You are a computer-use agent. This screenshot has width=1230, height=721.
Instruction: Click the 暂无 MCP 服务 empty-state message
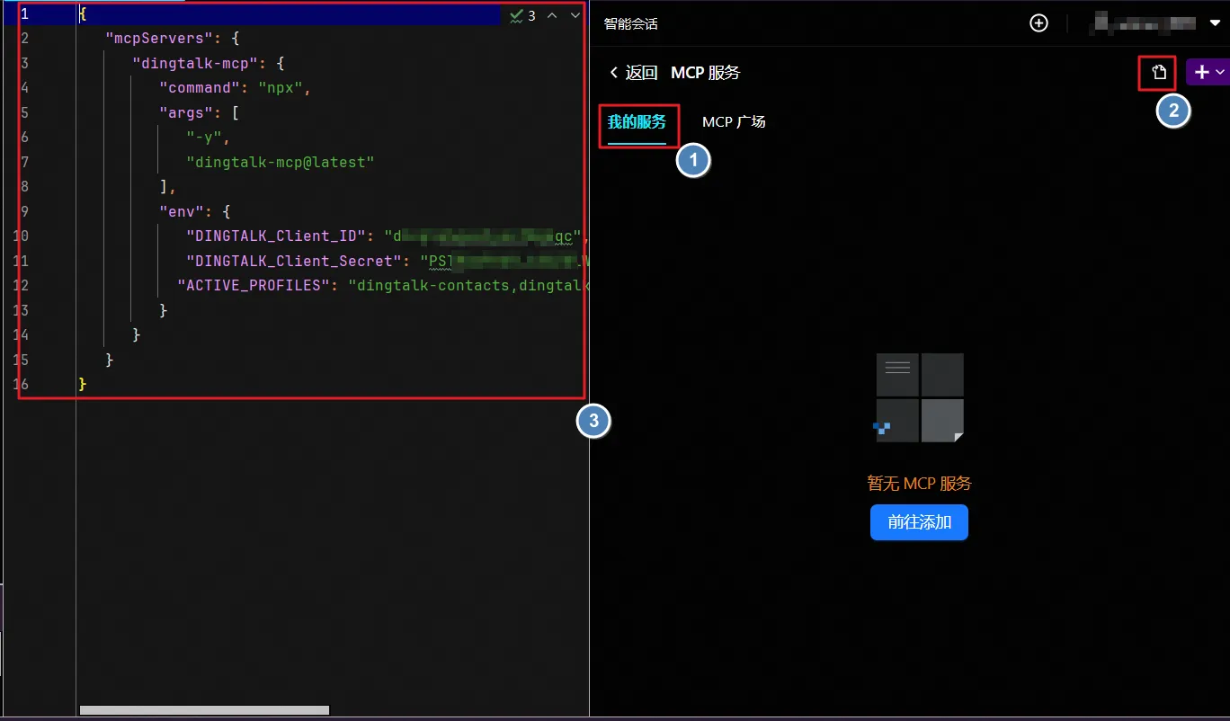pyautogui.click(x=919, y=483)
